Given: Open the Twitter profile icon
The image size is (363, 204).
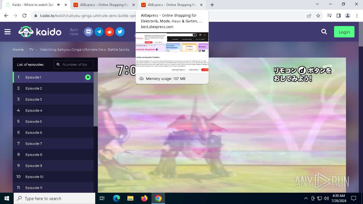Looking at the screenshot, I should [120, 32].
